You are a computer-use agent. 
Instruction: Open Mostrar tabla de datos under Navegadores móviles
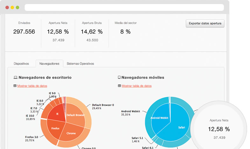point(137,86)
